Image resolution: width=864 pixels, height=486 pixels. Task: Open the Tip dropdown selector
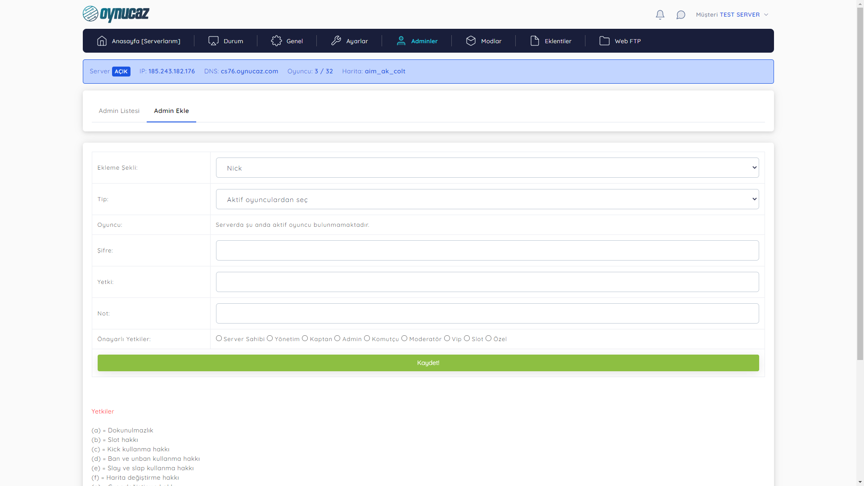[x=487, y=199]
